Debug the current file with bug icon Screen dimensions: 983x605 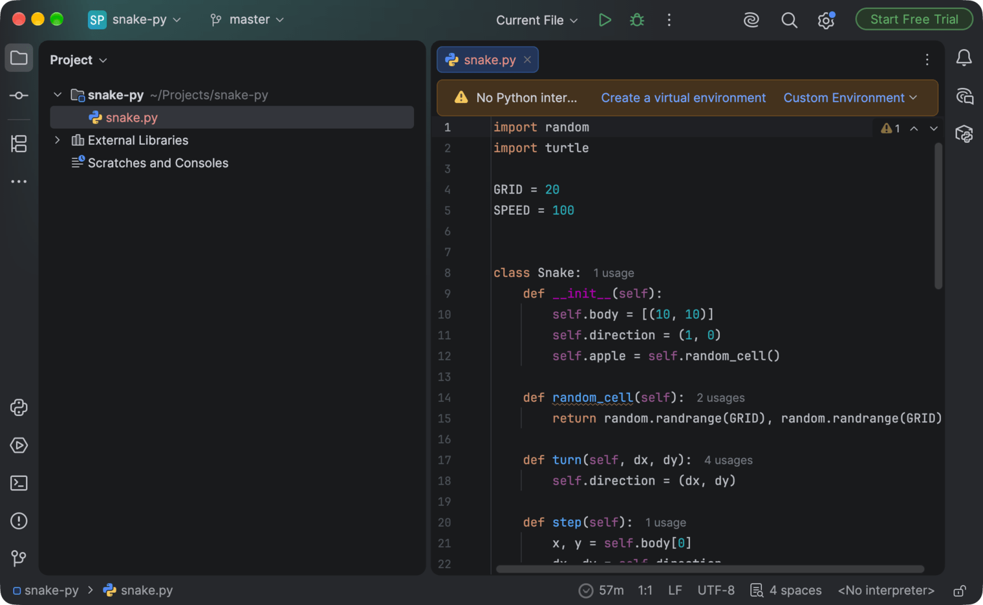pyautogui.click(x=637, y=20)
